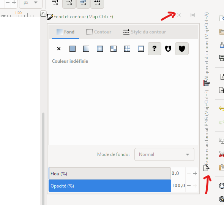Click the Opacité value field 100,0
This screenshot has width=224, height=205.
tap(178, 186)
